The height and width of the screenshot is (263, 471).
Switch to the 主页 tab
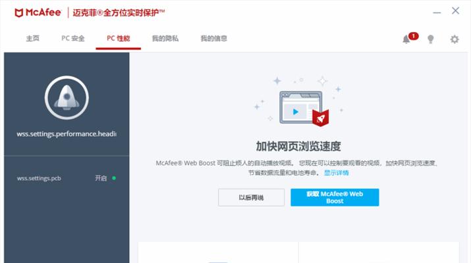pyautogui.click(x=33, y=38)
